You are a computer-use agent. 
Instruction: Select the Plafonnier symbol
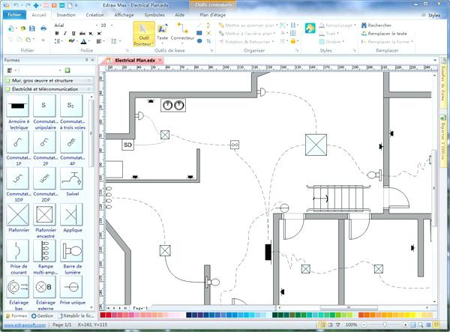coord(18,214)
